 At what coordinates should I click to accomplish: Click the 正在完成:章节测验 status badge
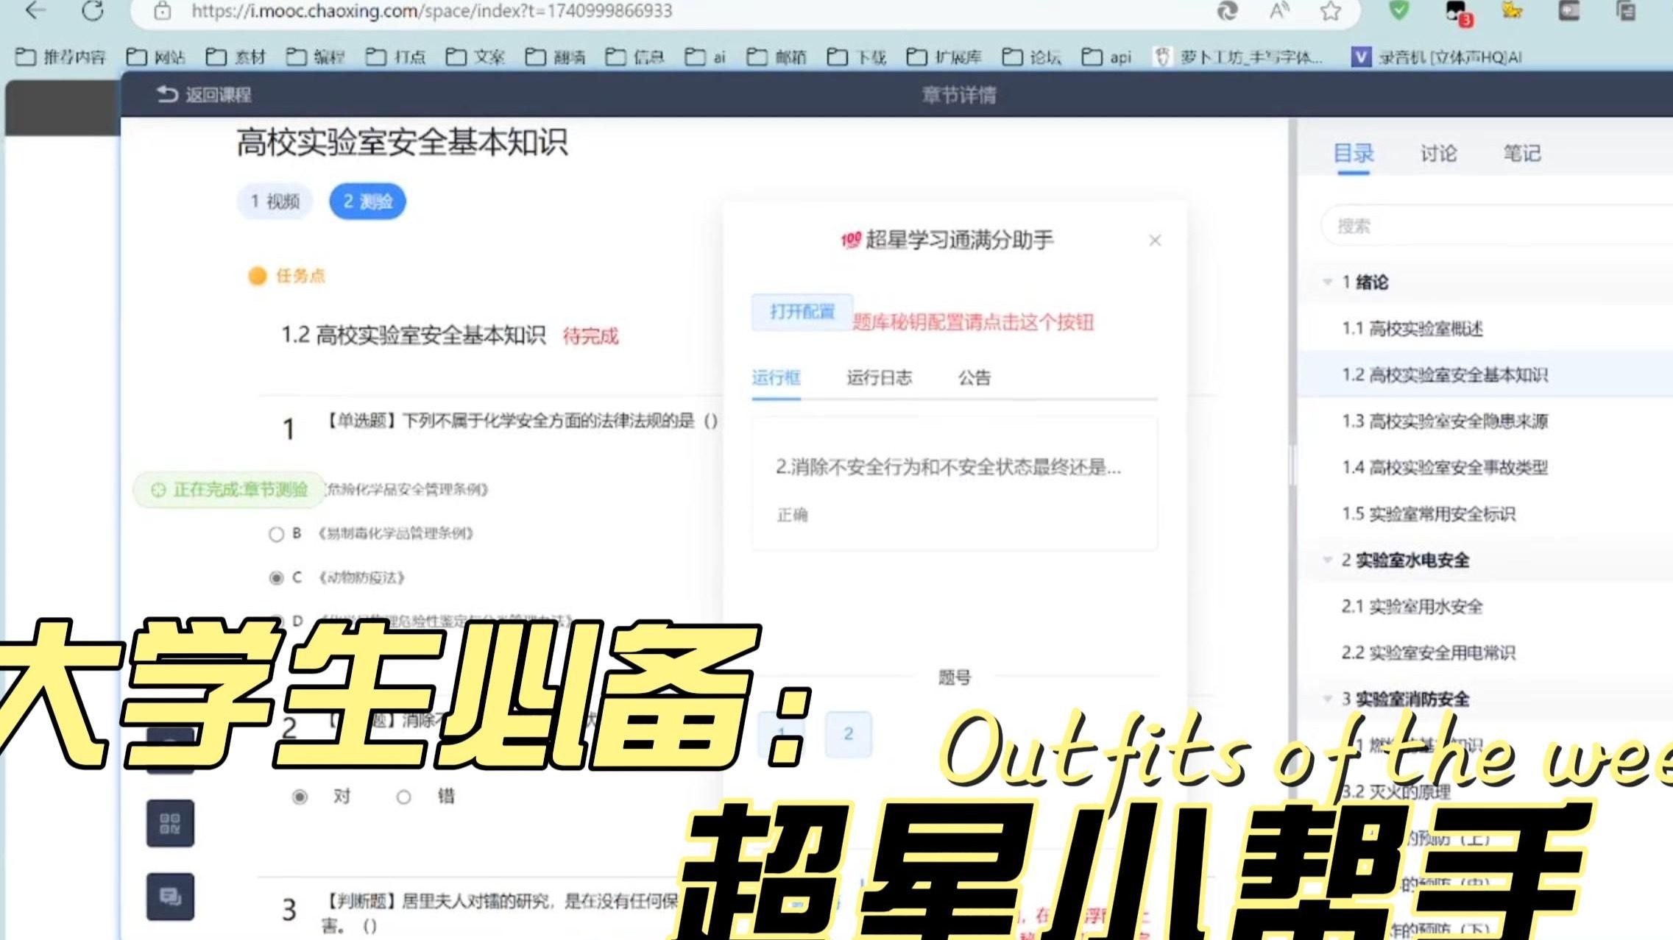(x=229, y=490)
